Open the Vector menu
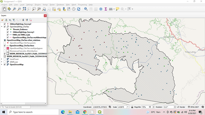The image size is (205, 115). tap(45, 5)
